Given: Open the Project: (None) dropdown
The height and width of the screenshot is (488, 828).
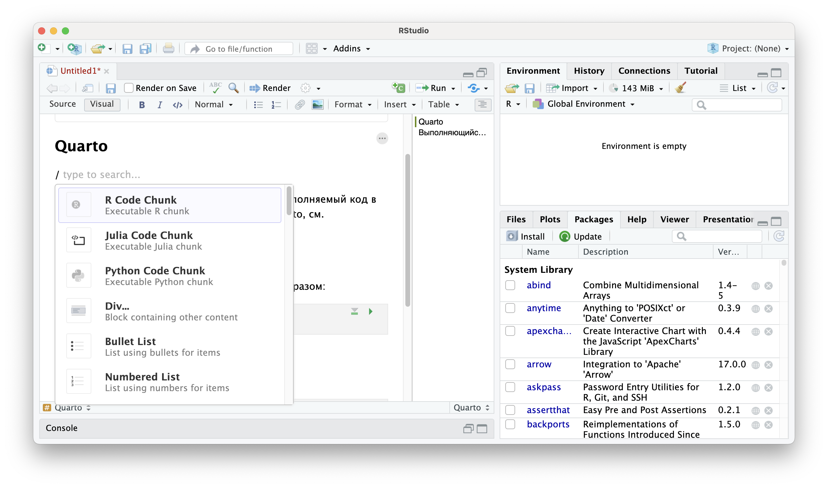Looking at the screenshot, I should pos(748,49).
